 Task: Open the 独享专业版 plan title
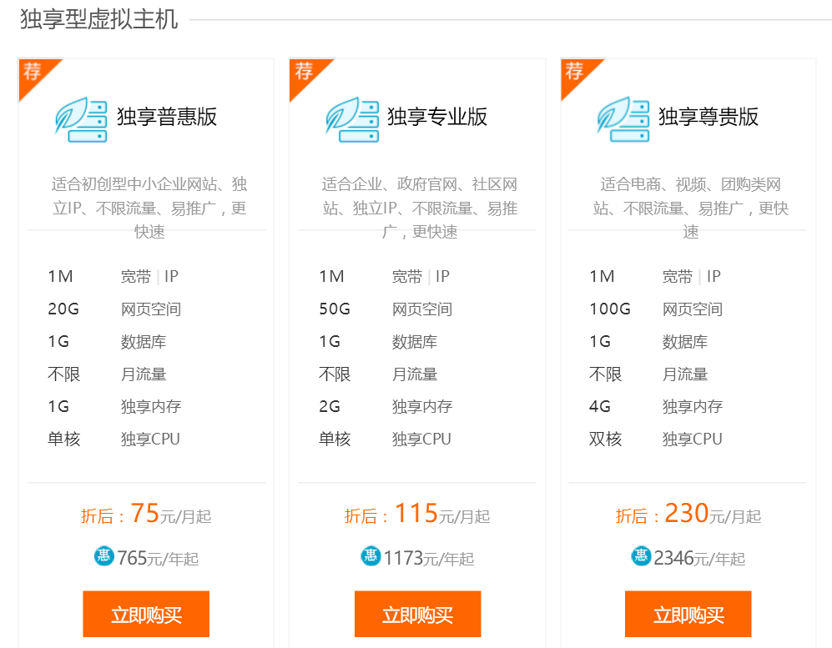[437, 117]
